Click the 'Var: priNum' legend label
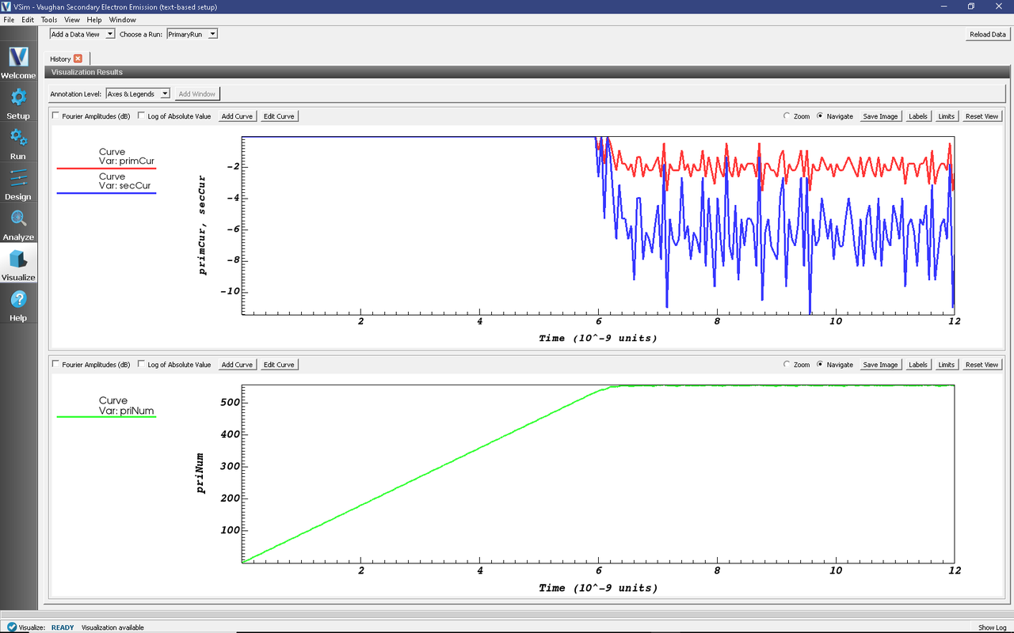Viewport: 1014px width, 633px height. click(126, 411)
